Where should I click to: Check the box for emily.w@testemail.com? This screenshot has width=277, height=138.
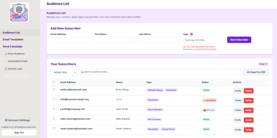coord(54,89)
